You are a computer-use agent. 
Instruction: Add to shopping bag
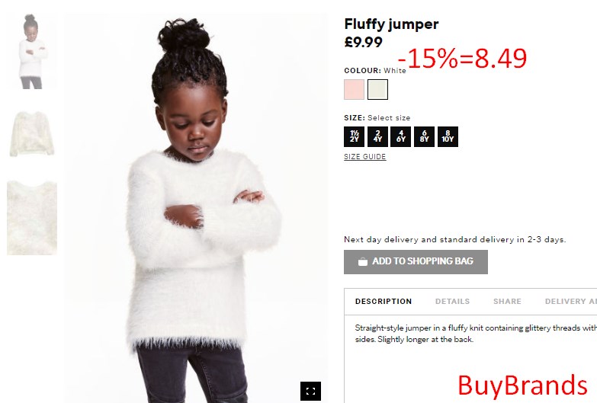pyautogui.click(x=416, y=262)
